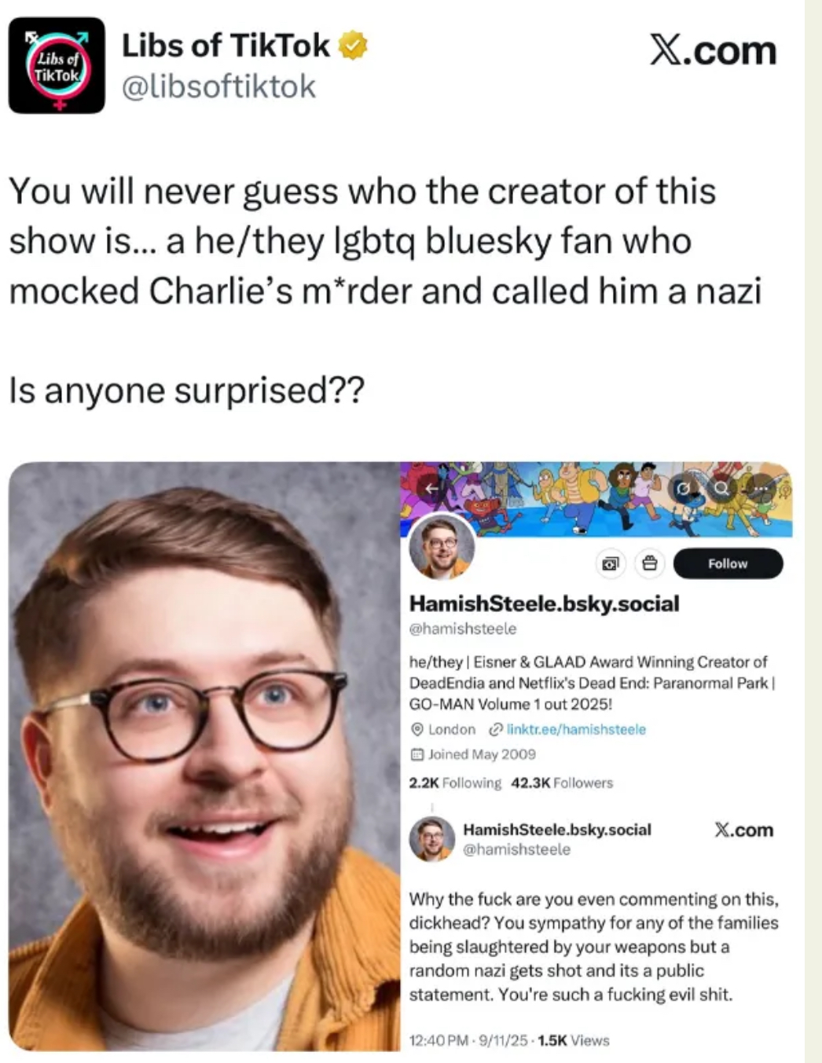Click the small avatar on the embedded tweet
Screen dimensions: 822x1063
coord(432,838)
